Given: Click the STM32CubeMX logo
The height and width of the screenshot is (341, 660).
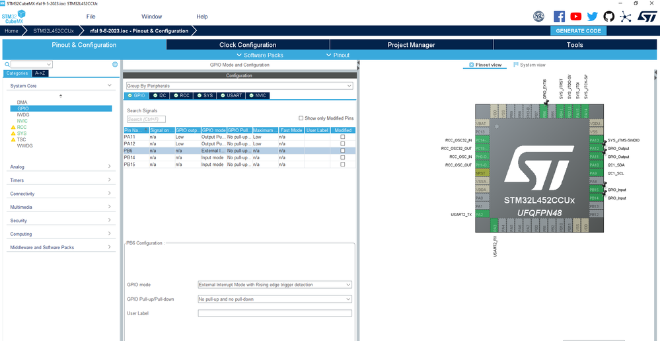Looking at the screenshot, I should click(x=13, y=17).
